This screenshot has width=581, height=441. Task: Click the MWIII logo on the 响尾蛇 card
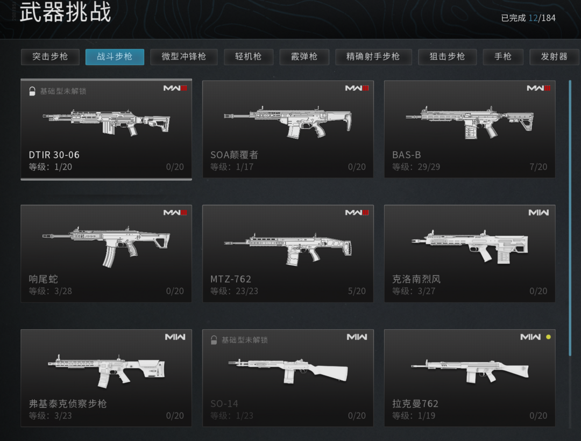coord(175,212)
